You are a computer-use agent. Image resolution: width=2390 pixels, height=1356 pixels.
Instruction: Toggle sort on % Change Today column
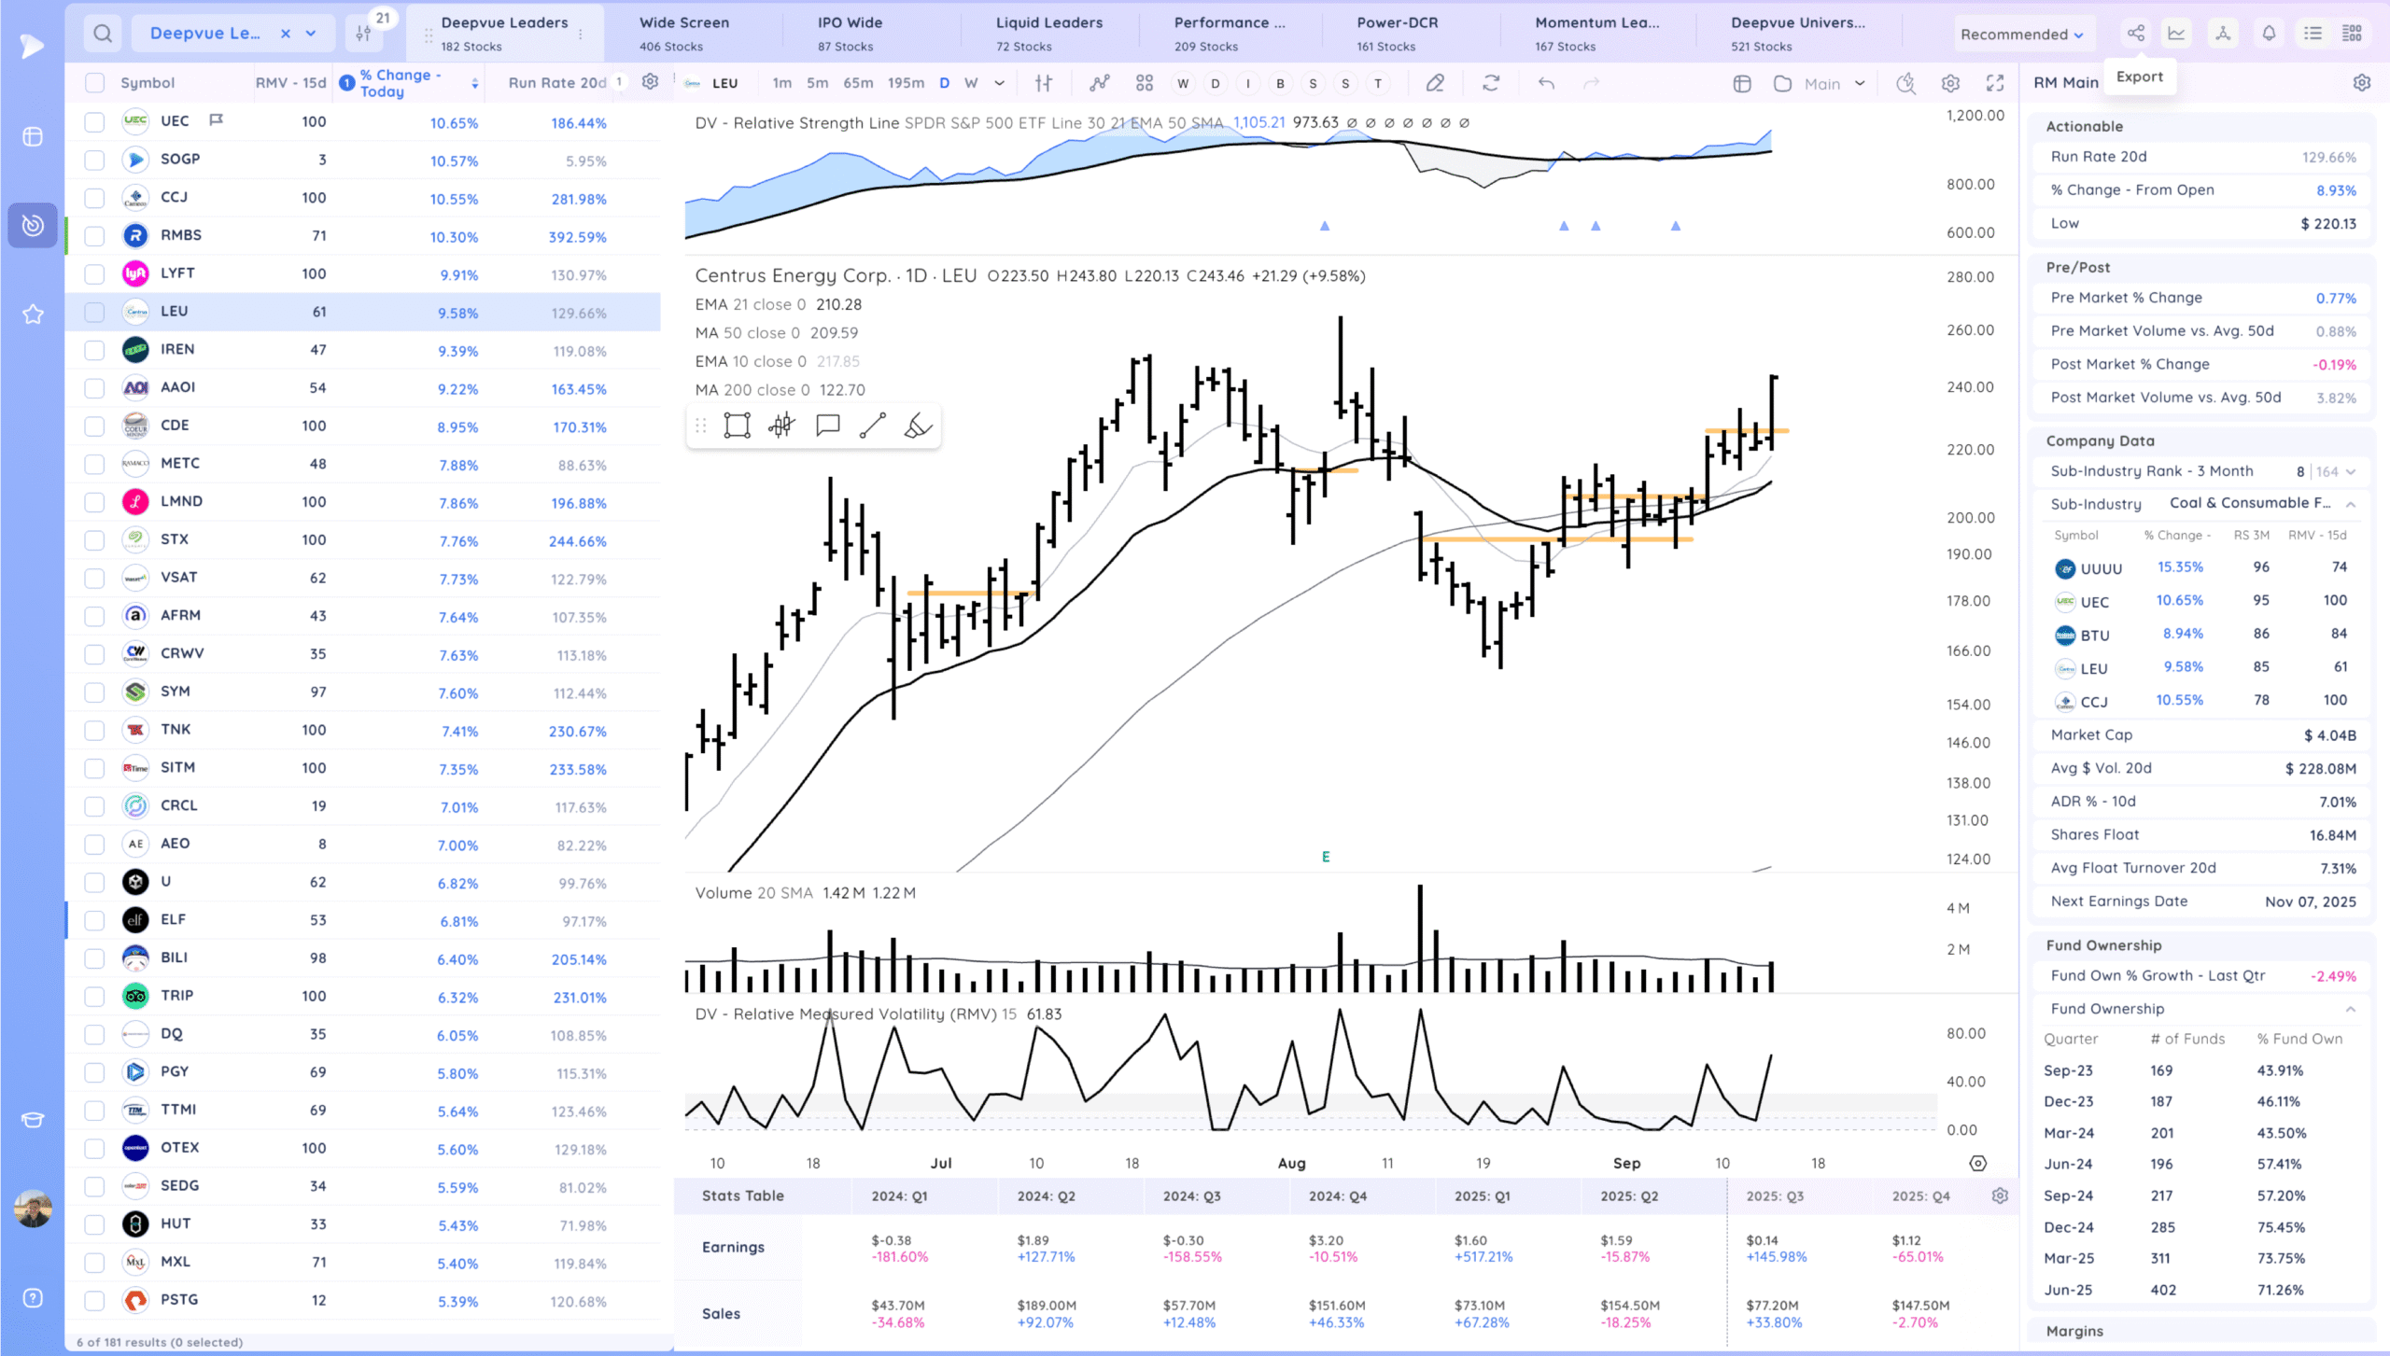475,83
